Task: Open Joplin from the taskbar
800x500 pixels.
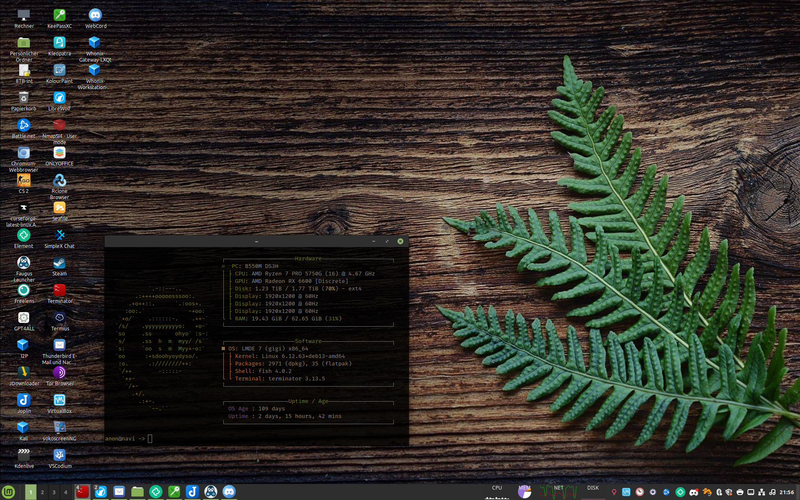Action: click(x=192, y=492)
